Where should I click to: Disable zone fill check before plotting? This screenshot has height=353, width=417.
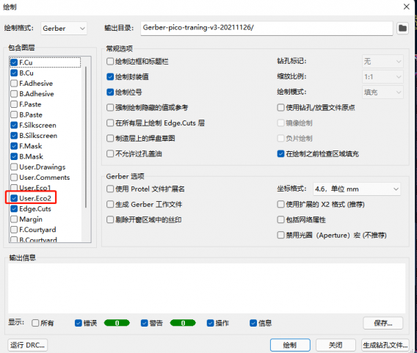pyautogui.click(x=280, y=154)
